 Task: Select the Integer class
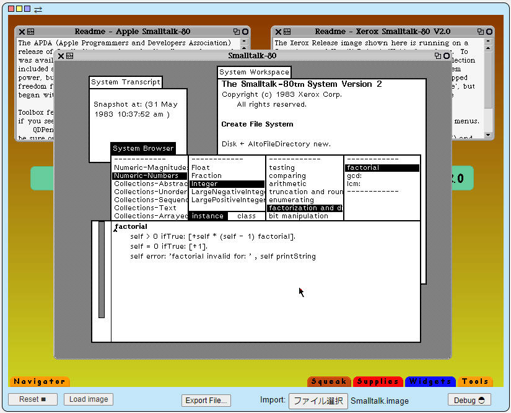227,184
